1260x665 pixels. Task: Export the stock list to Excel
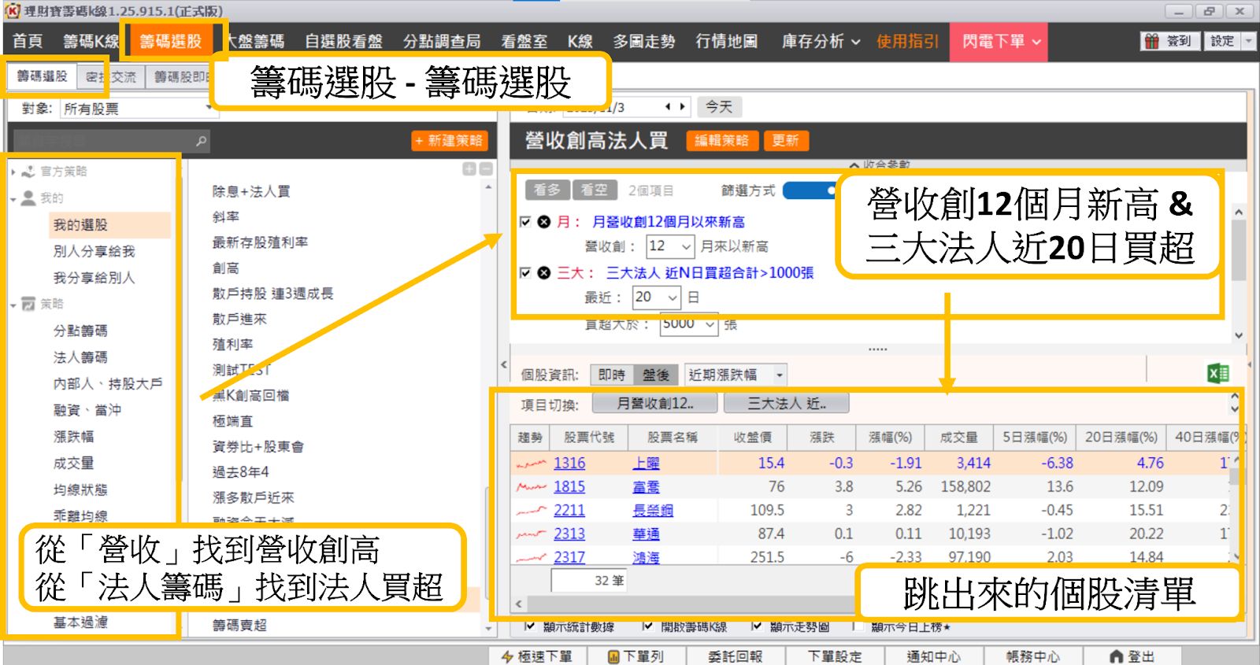pyautogui.click(x=1218, y=374)
